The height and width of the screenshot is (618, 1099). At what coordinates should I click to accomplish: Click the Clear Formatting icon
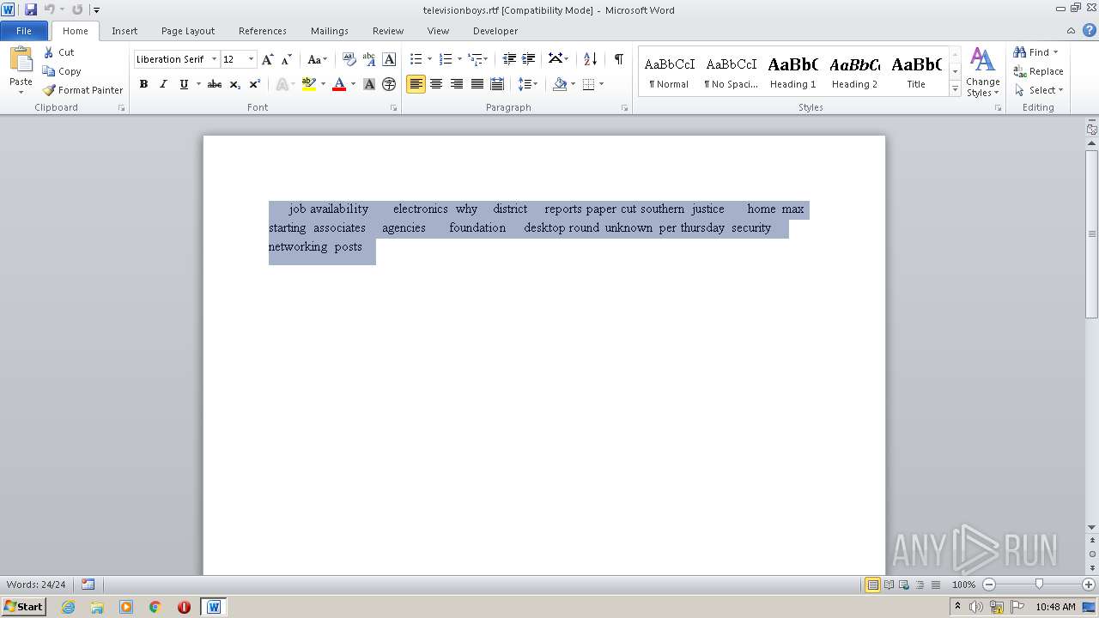(349, 59)
